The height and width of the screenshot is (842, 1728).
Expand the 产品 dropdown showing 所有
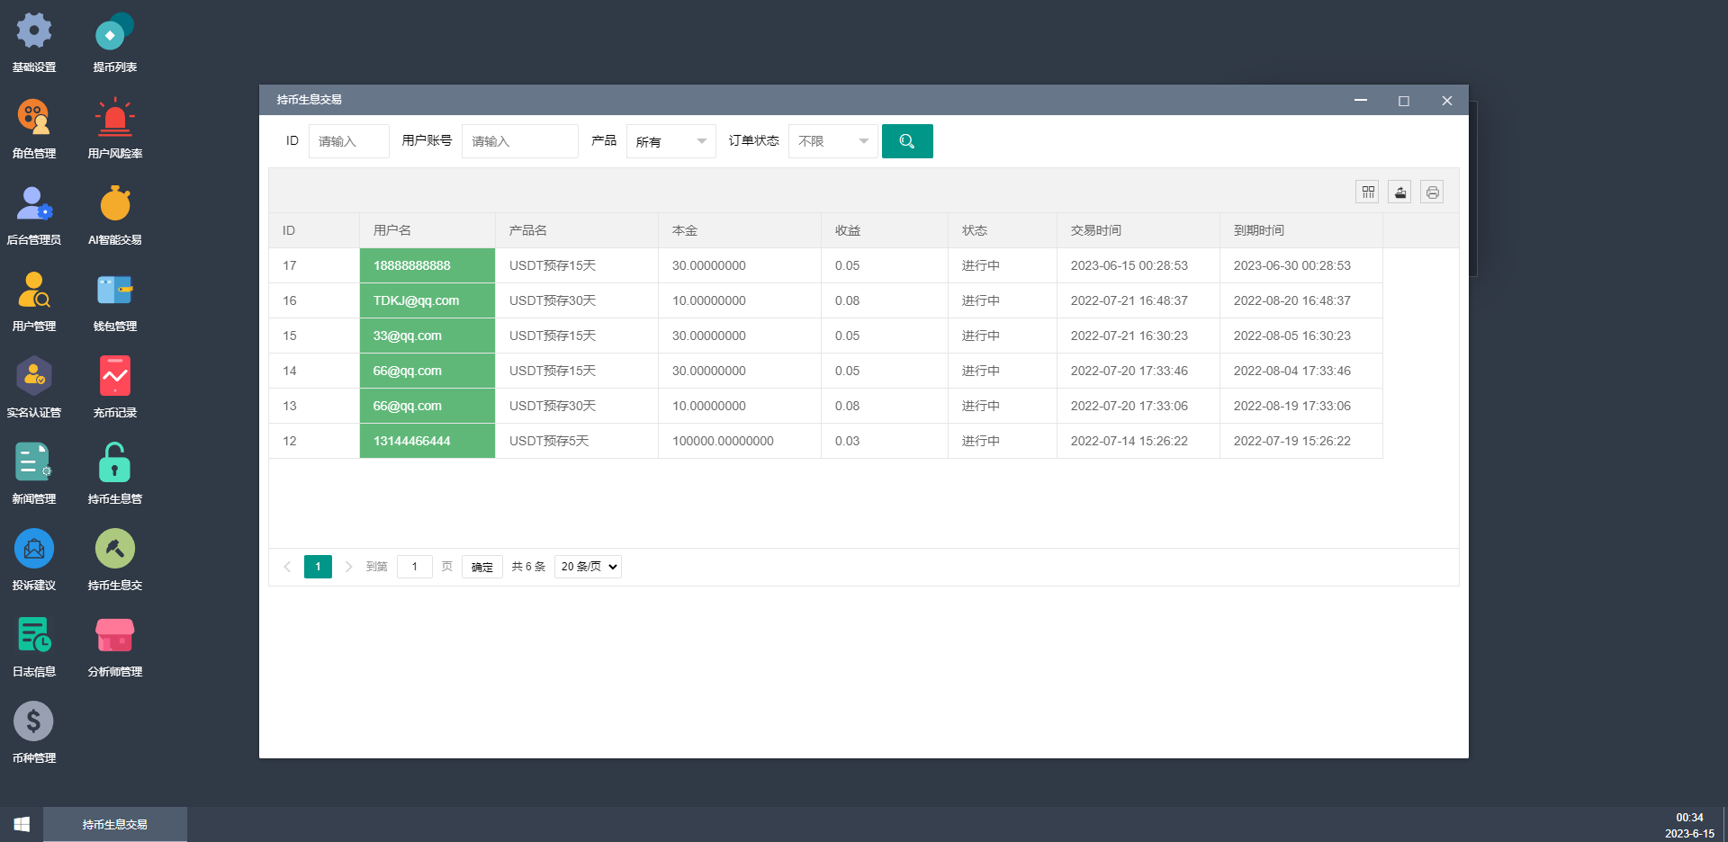pyautogui.click(x=670, y=141)
